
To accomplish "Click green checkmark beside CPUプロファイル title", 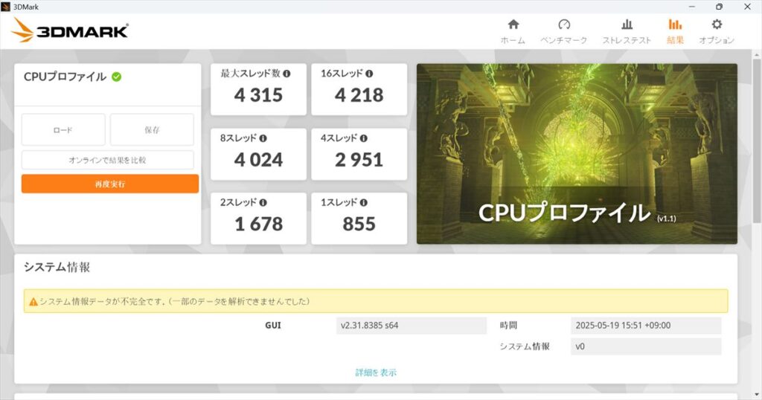I will point(117,77).
